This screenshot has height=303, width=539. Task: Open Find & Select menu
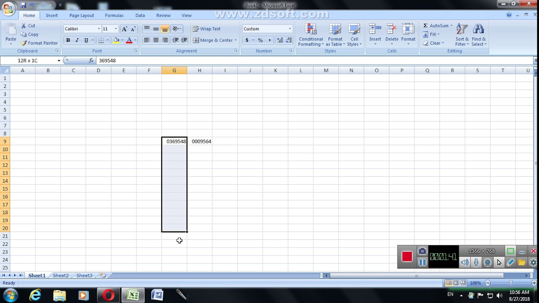(478, 35)
